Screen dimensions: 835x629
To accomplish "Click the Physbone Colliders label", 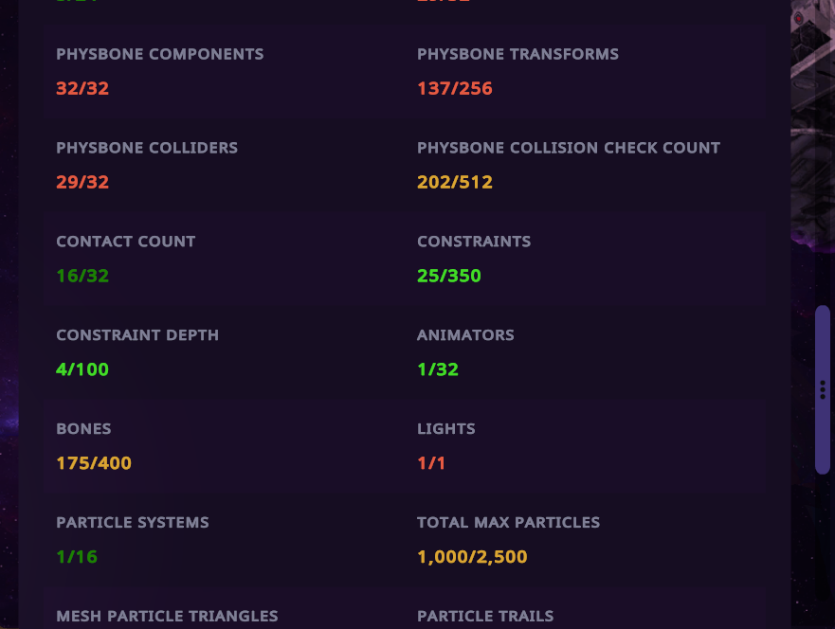I will (147, 148).
